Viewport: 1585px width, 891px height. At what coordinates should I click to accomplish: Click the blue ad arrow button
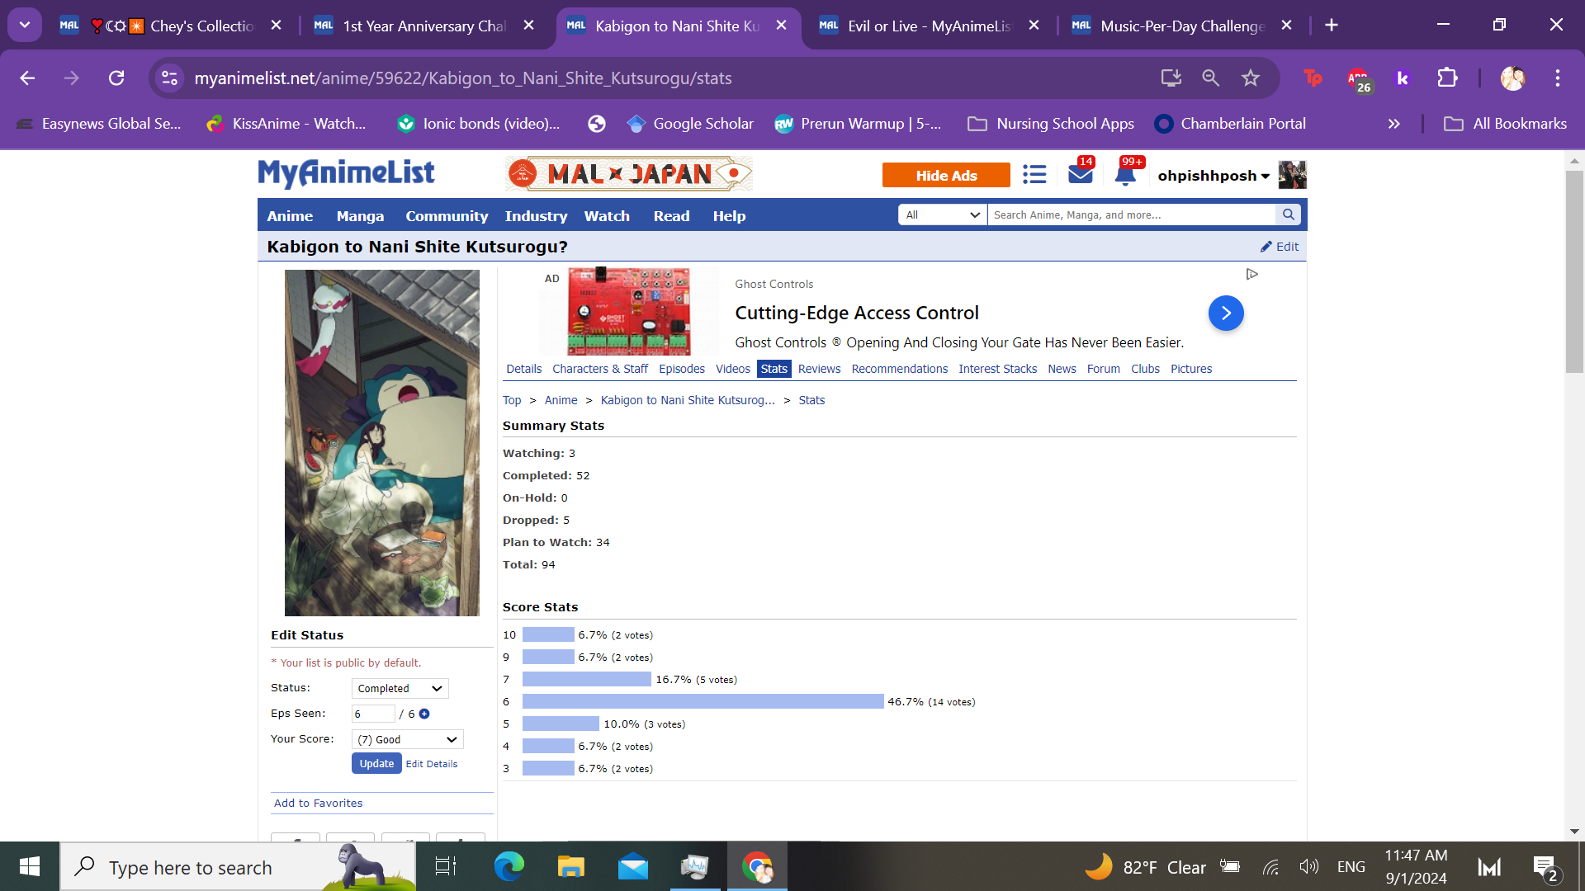click(1226, 313)
